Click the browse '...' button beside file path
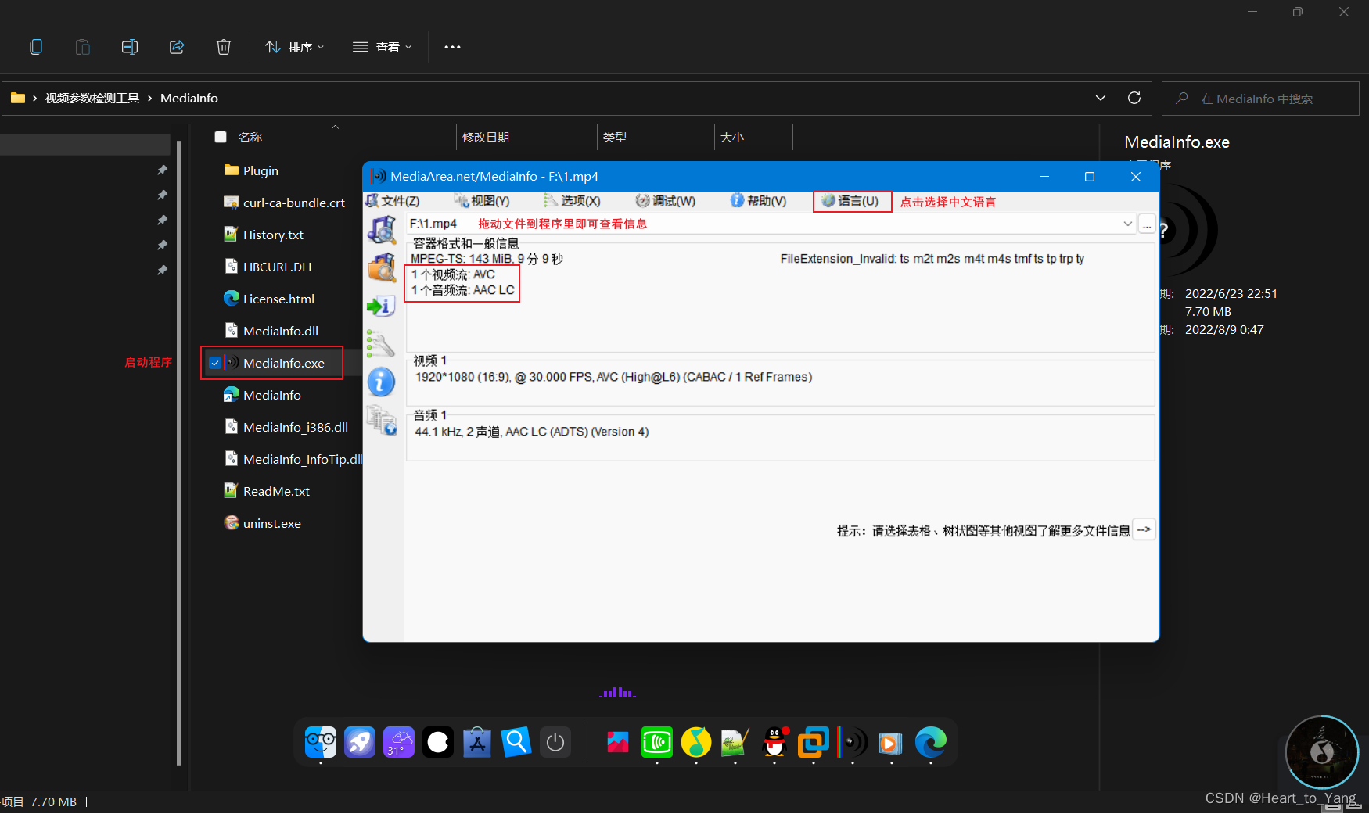The image size is (1369, 814). [x=1147, y=224]
